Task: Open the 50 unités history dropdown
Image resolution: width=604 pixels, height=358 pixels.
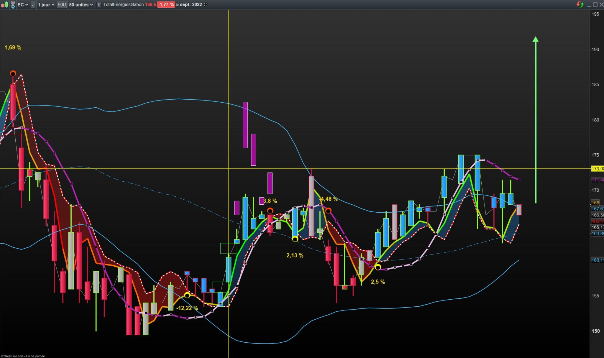Action: click(81, 5)
